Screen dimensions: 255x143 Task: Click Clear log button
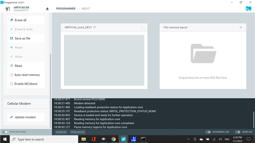coord(61,132)
